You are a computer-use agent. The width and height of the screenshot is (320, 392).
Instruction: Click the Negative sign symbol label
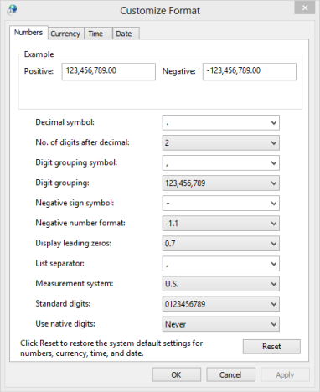75,203
